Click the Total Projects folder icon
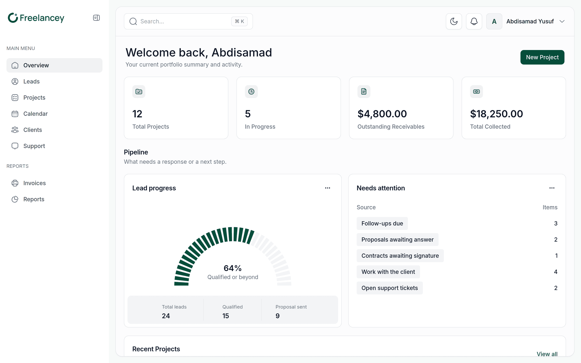581x363 pixels. [x=139, y=92]
